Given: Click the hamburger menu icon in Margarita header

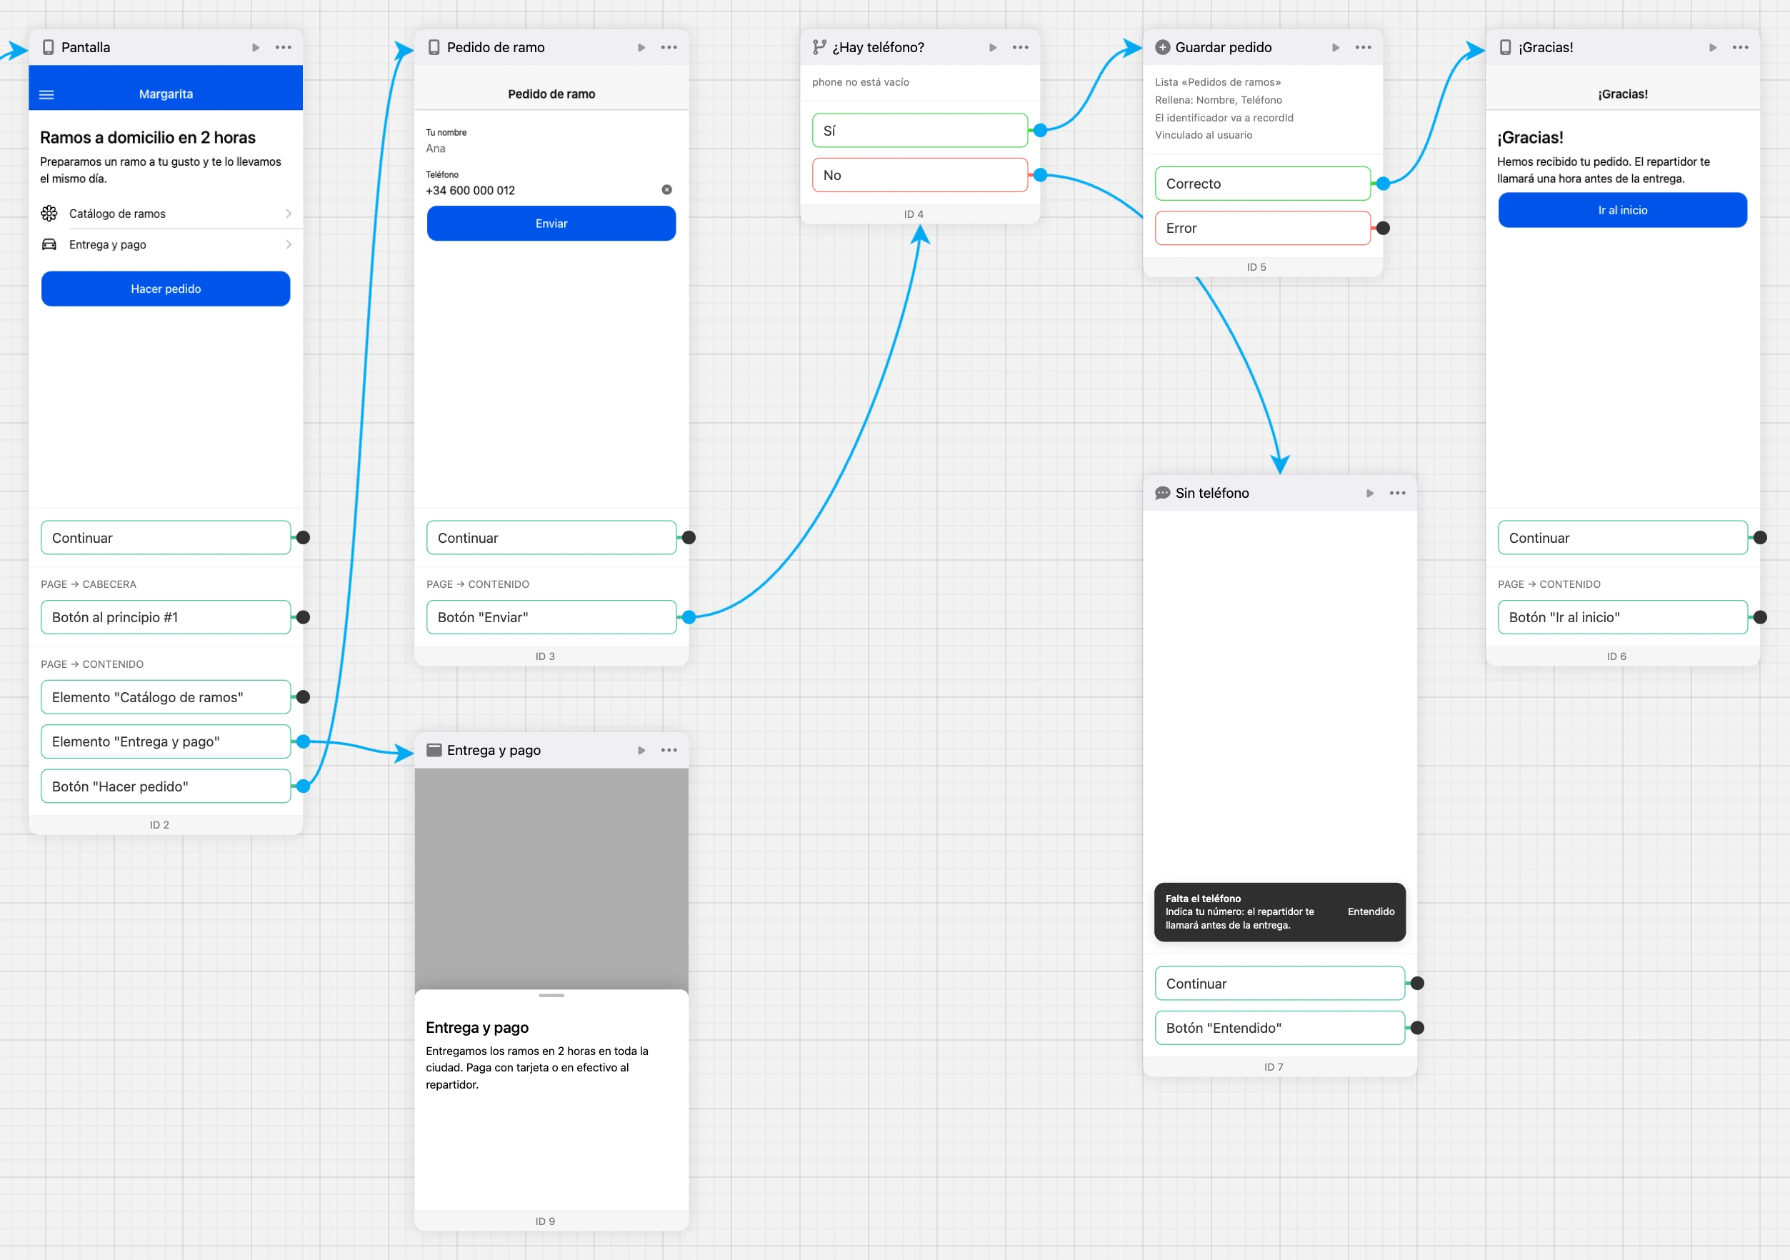Looking at the screenshot, I should point(46,95).
